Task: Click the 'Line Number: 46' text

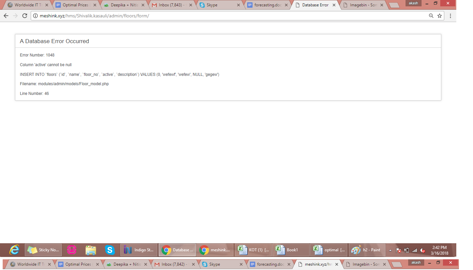Action: coord(34,94)
